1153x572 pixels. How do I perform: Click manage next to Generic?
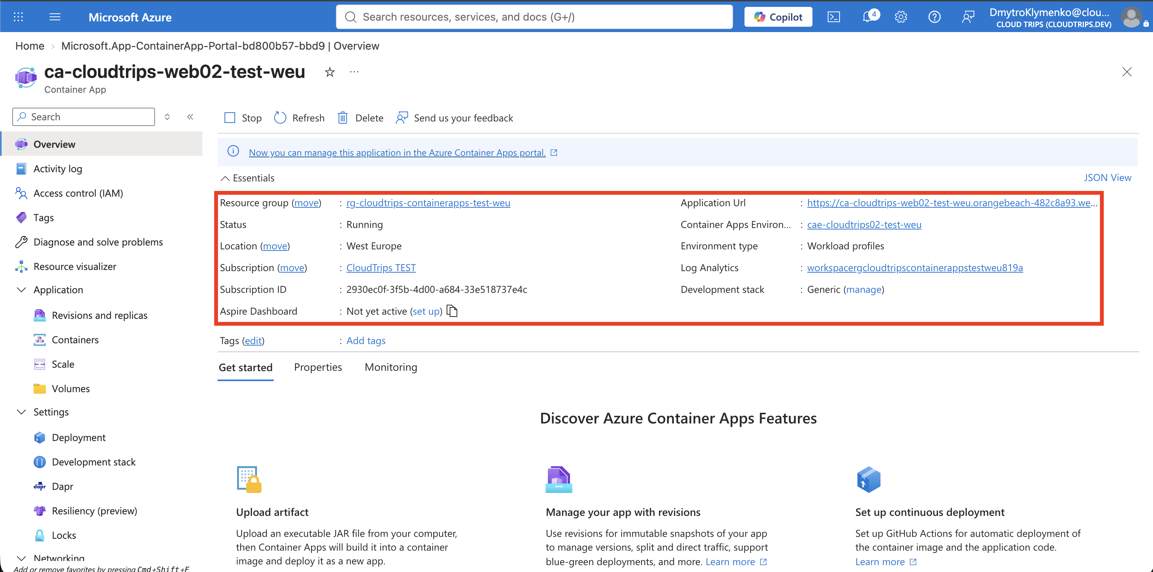863,289
